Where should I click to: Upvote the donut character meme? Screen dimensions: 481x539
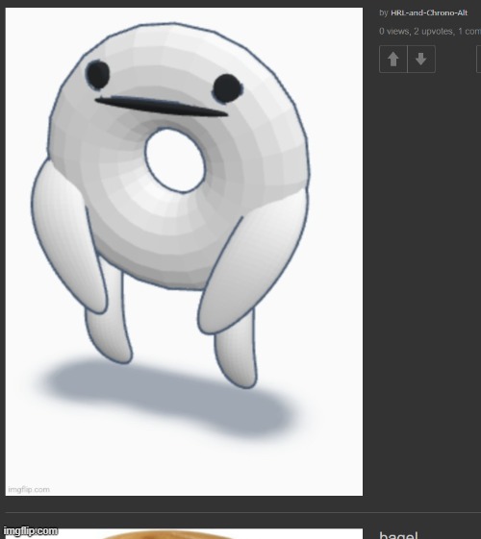tap(392, 60)
